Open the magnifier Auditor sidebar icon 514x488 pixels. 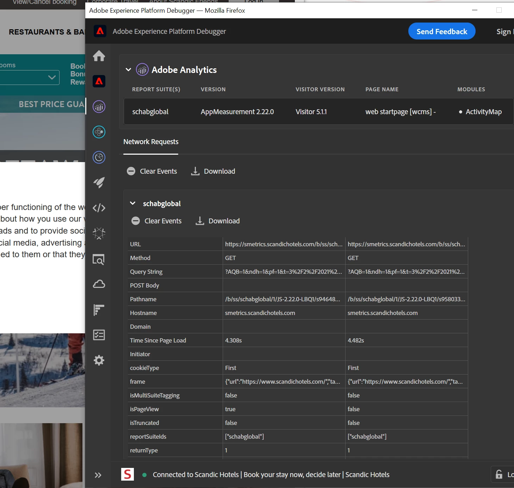pos(99,259)
